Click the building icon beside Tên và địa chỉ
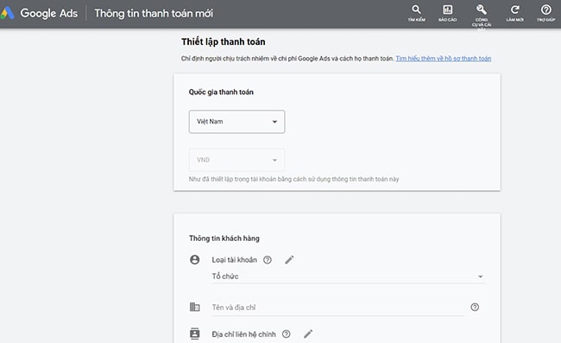Viewport: 561px width, 343px height. pyautogui.click(x=195, y=307)
